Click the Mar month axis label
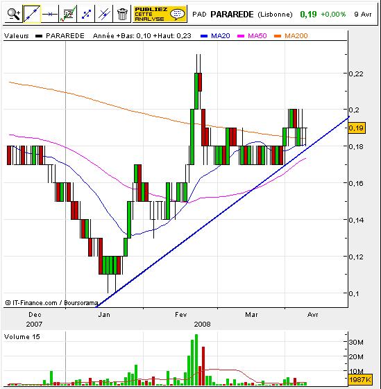This screenshot has height=389, width=381. [x=251, y=315]
